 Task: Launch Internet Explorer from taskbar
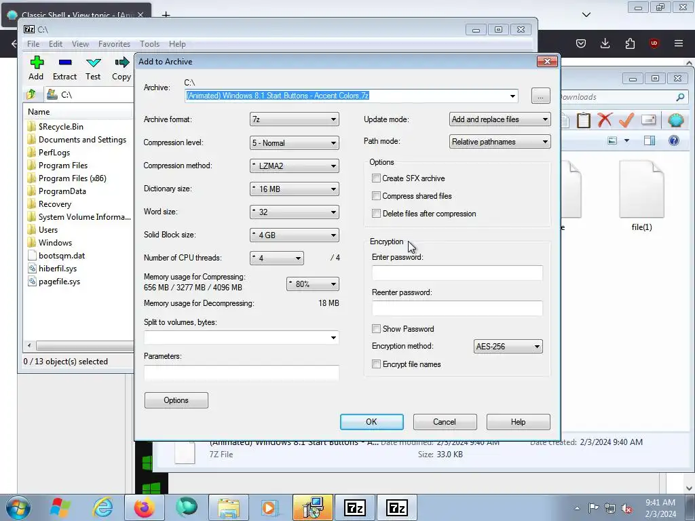click(x=102, y=507)
